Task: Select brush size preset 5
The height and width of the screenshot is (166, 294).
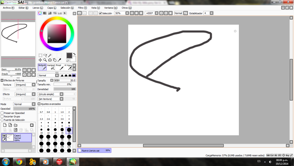Action: 41,124
